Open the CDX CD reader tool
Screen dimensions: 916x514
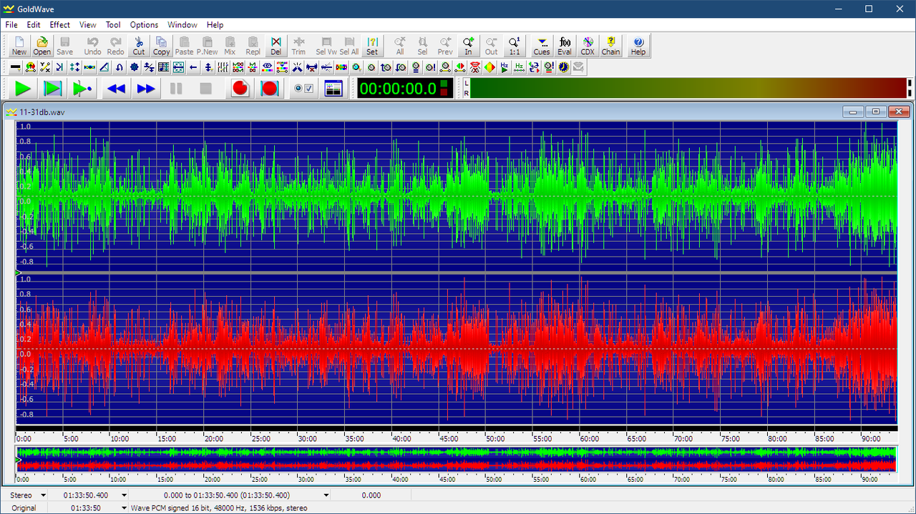[x=588, y=46]
